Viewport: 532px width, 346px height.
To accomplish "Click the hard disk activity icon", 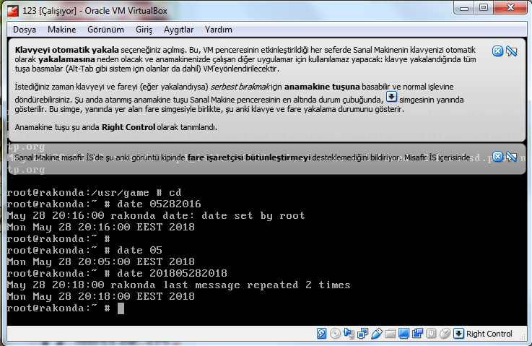I will tap(321, 334).
